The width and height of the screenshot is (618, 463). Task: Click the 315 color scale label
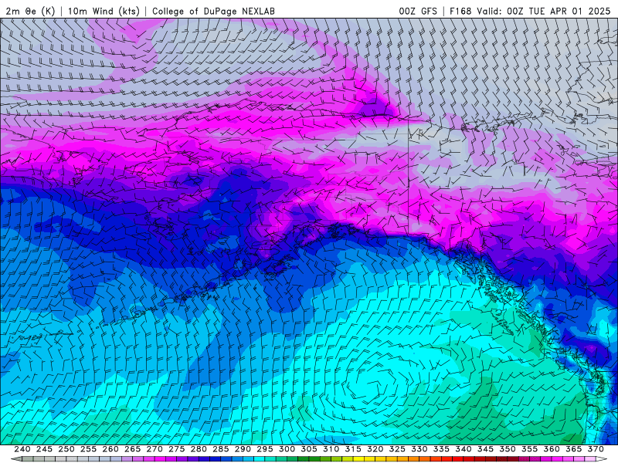tap(353, 449)
